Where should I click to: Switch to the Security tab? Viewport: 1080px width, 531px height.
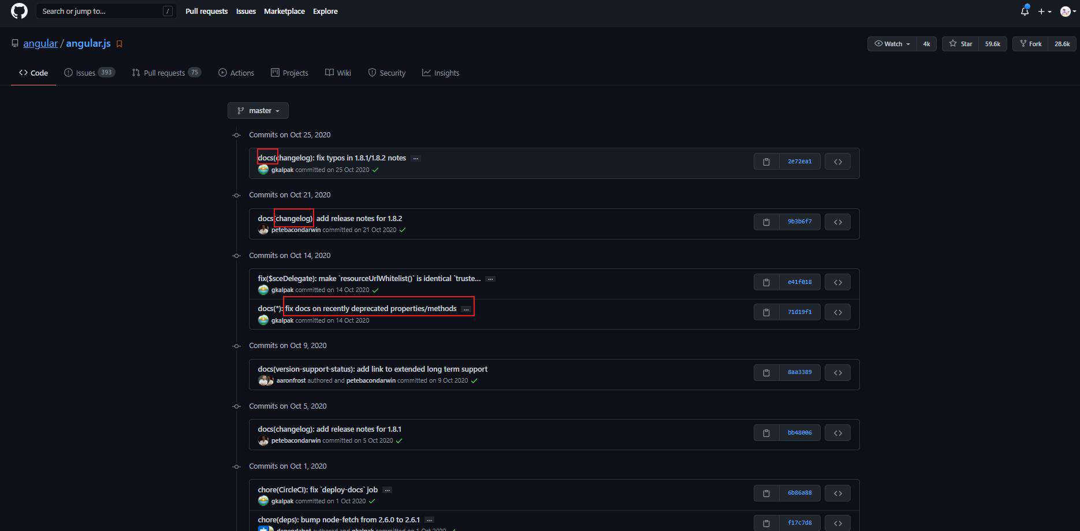tap(387, 73)
